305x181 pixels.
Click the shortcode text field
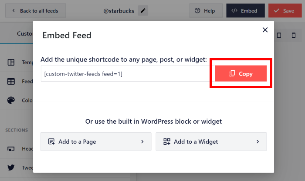(x=126, y=74)
